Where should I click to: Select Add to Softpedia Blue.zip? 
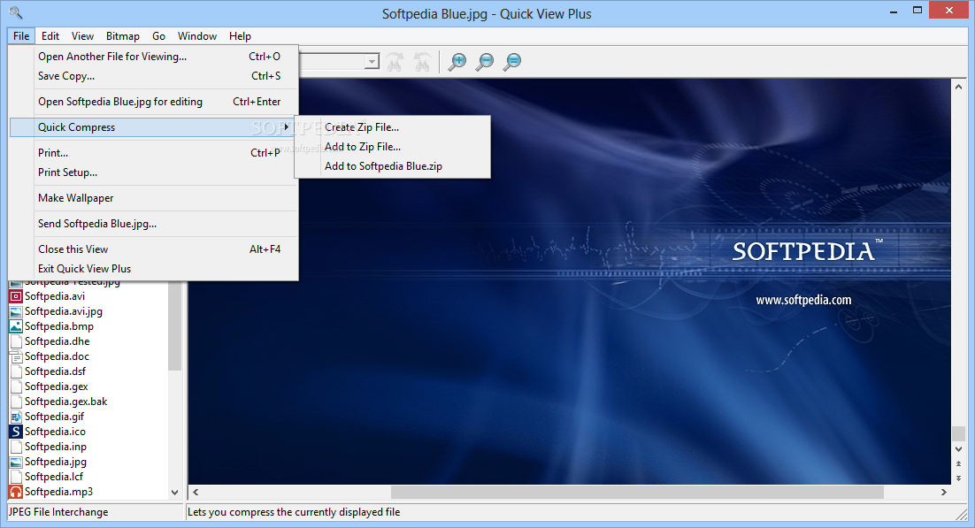point(392,166)
